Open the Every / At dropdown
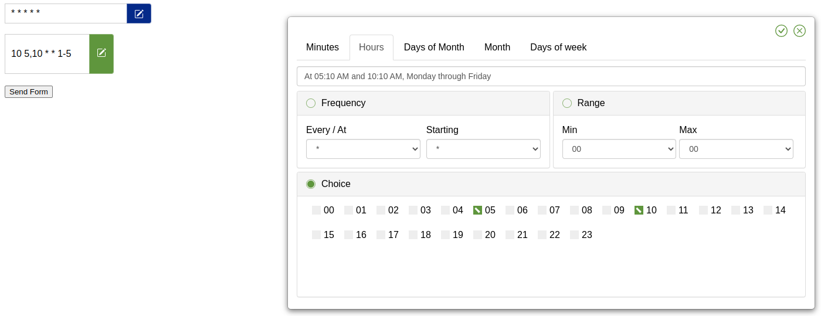This screenshot has height=316, width=821. point(363,149)
